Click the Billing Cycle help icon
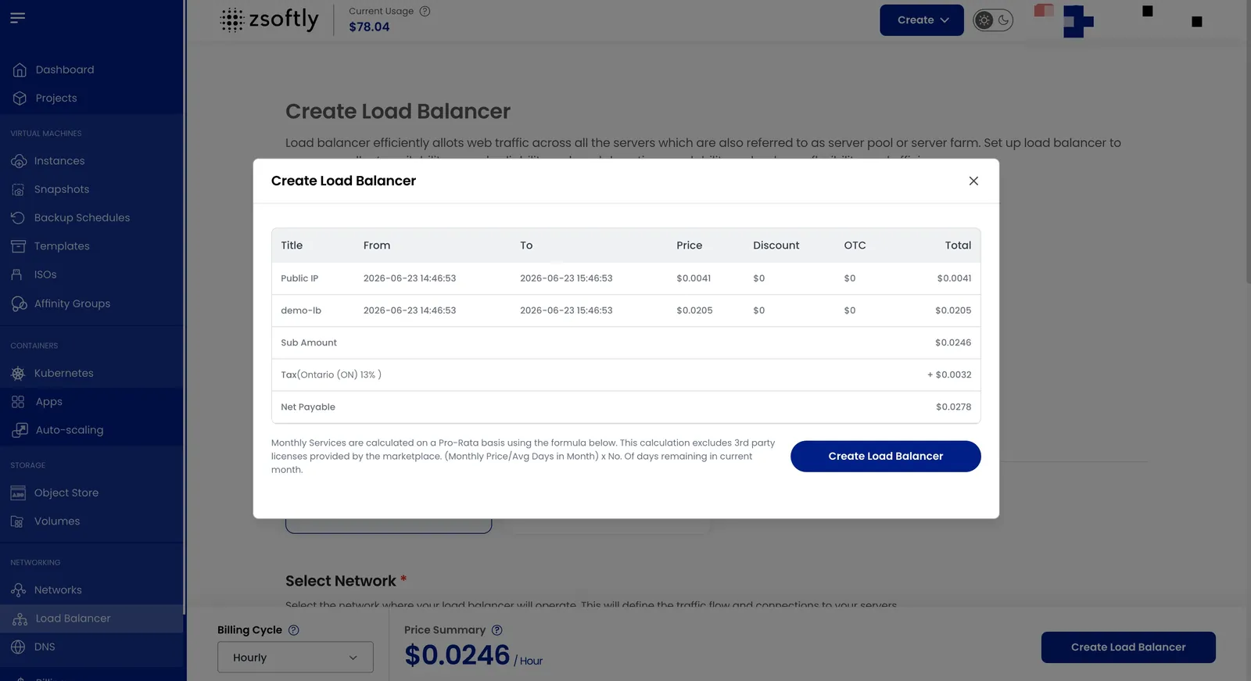The image size is (1251, 681). tap(294, 630)
